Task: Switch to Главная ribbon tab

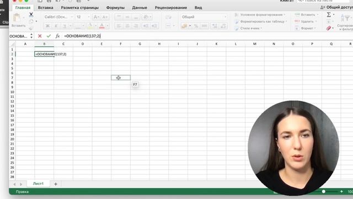Action: pos(23,8)
